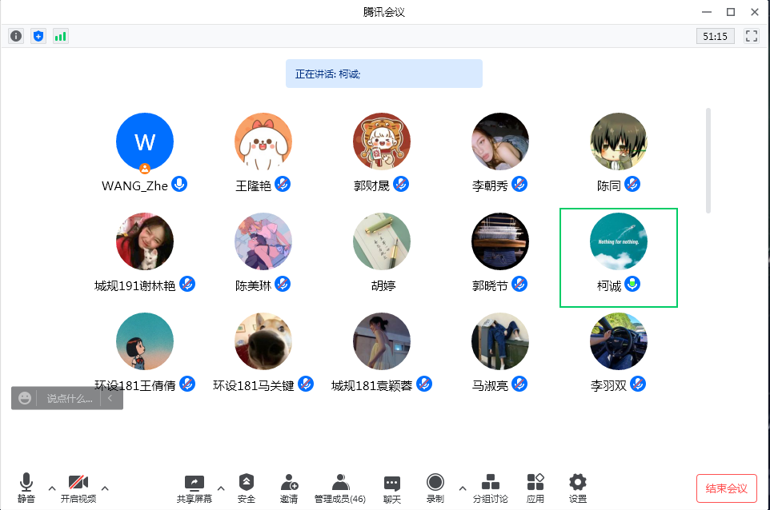770x510 pixels.
Task: Open the blue security shield icon
Action: coord(38,36)
